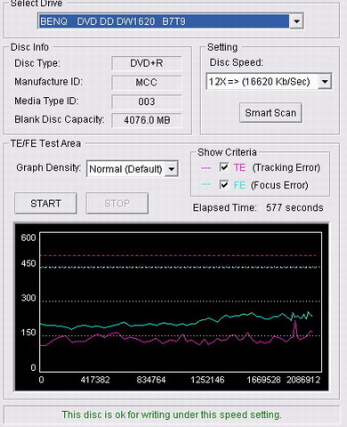Screen dimensions: 347x427
Task: Click the magenta TE legend dash
Action: (x=206, y=168)
